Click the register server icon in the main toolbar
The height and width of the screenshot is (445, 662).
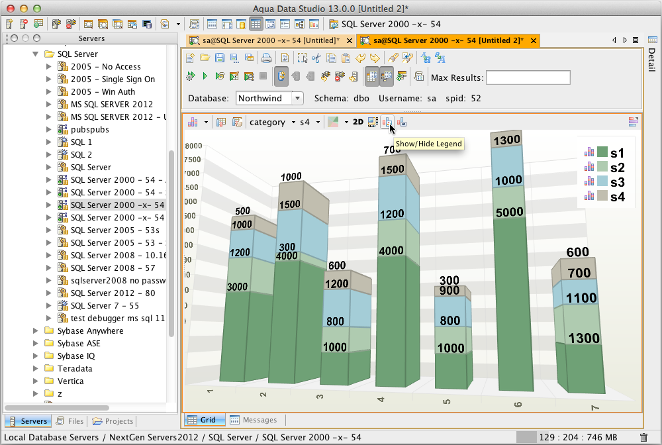(x=9, y=24)
